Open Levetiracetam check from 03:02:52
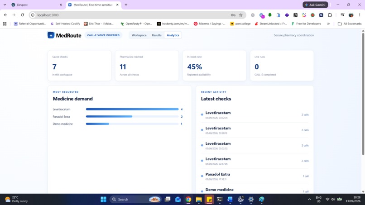 [255, 145]
